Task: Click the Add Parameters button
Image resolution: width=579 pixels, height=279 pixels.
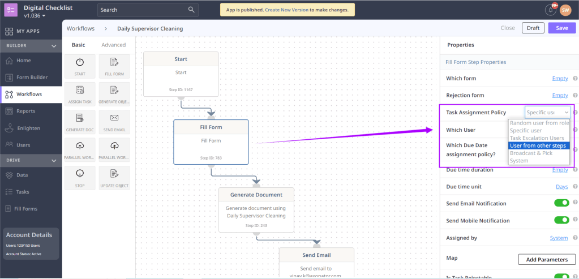Action: [x=546, y=259]
